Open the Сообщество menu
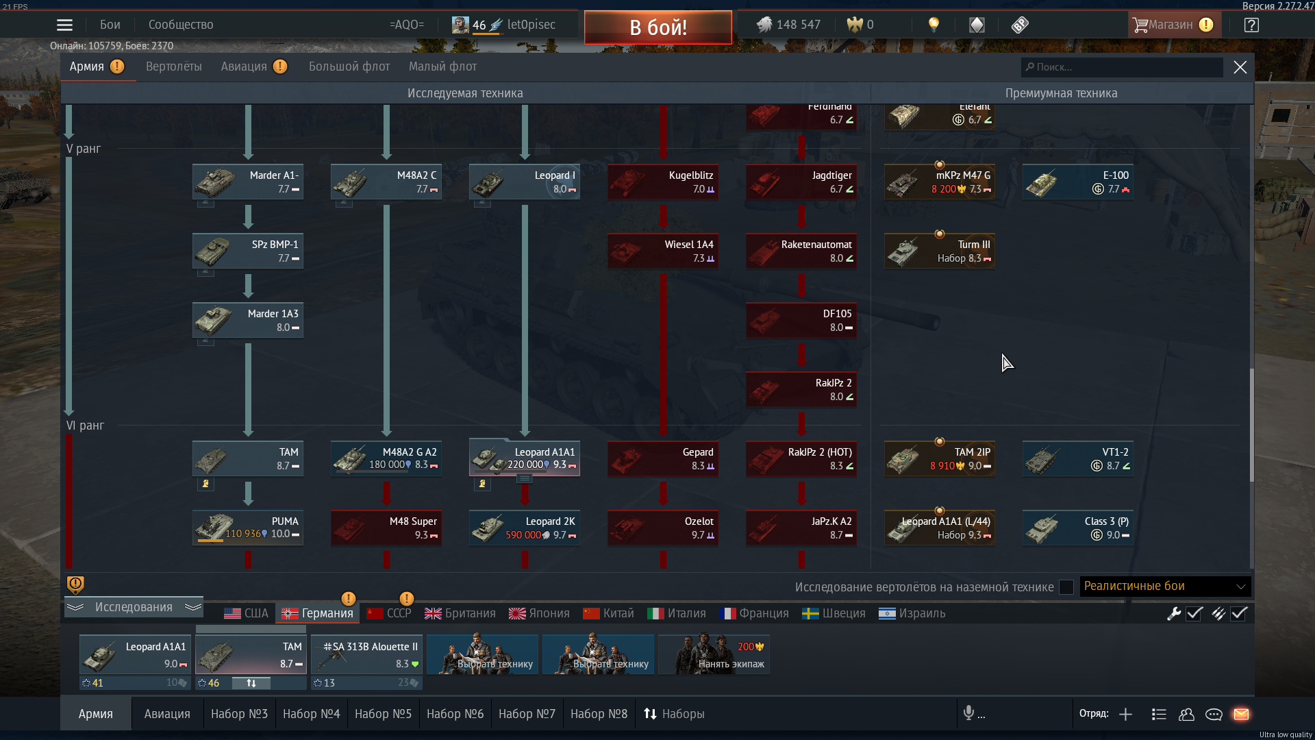 [181, 25]
